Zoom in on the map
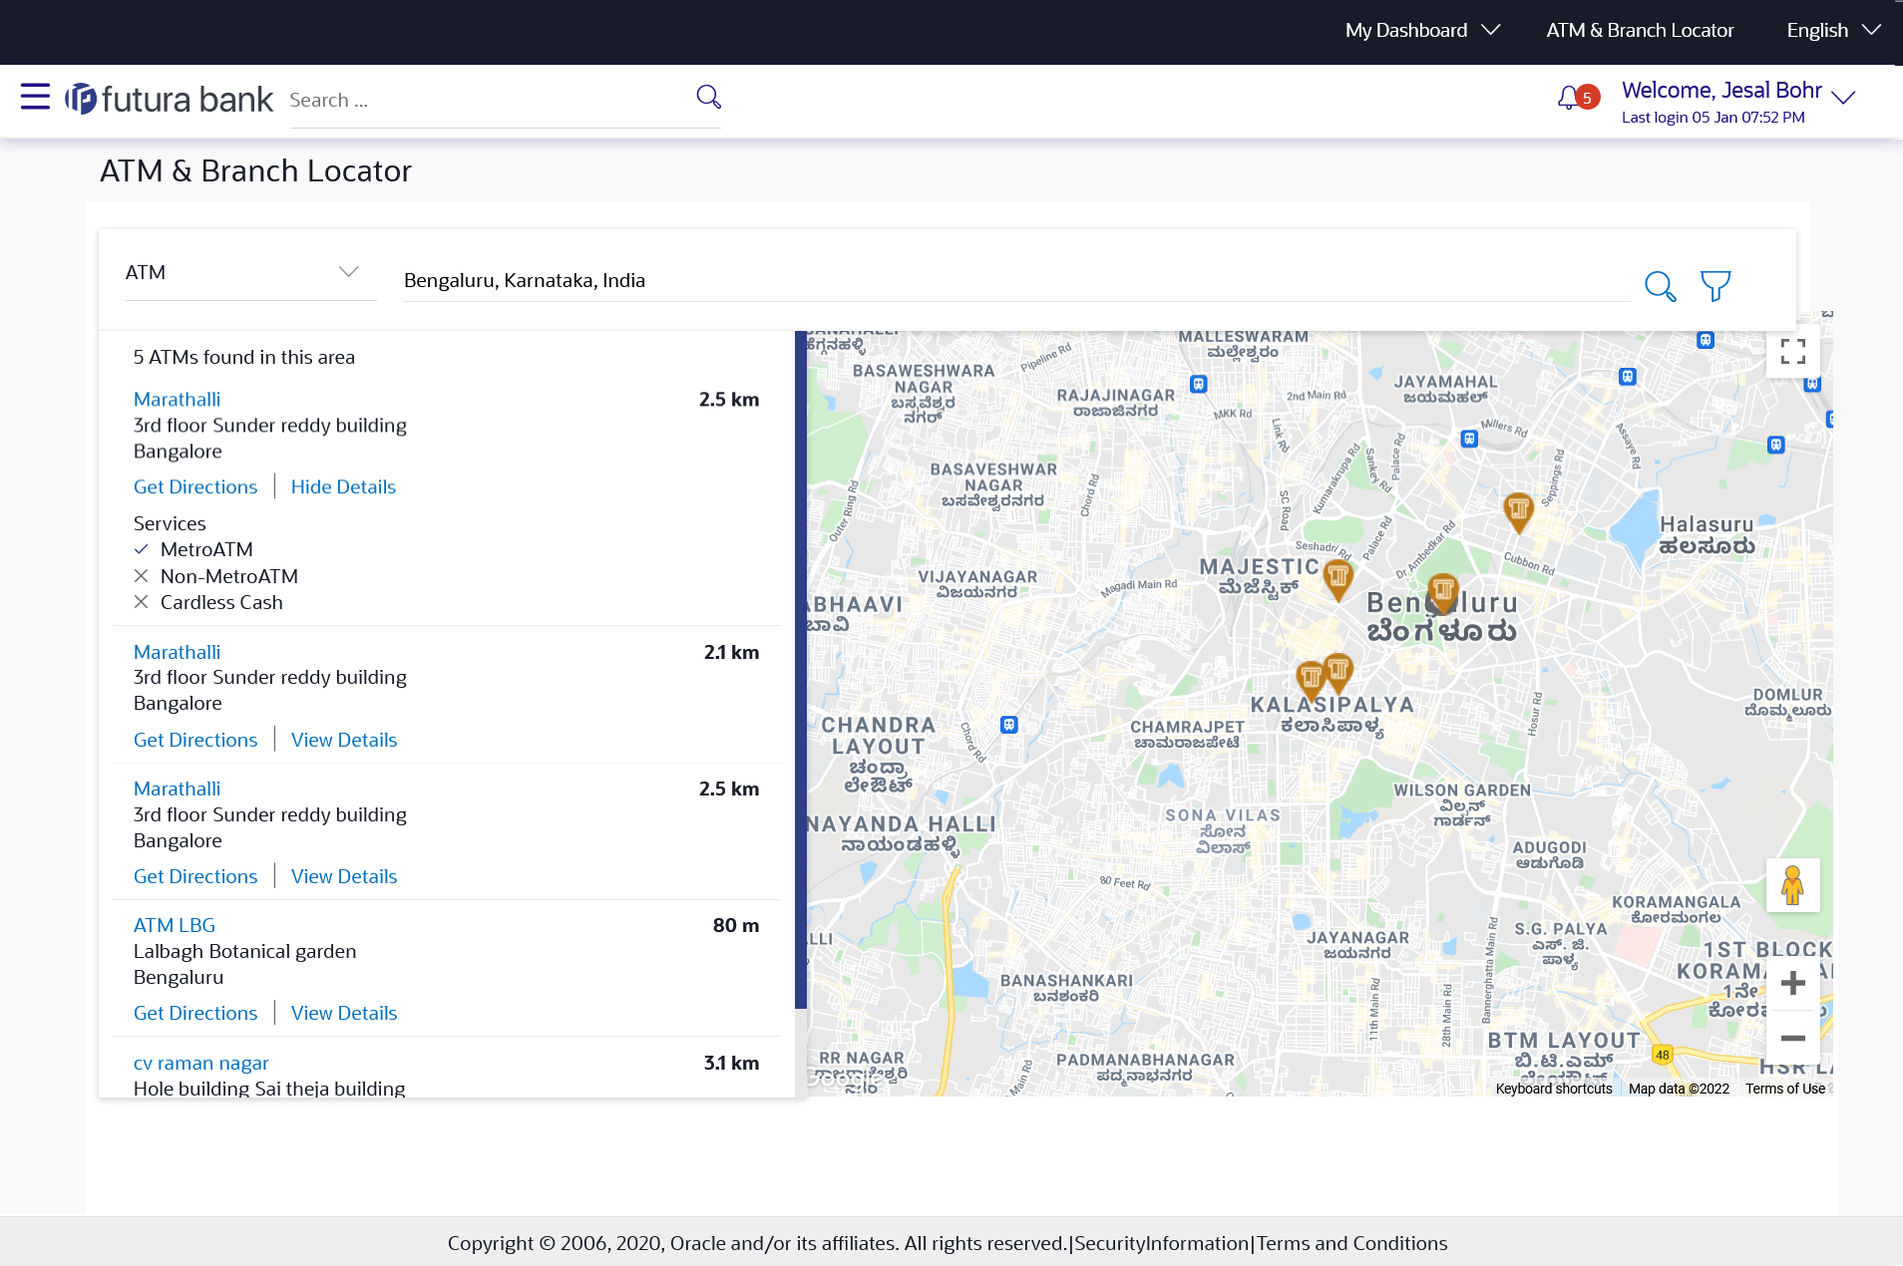1903x1266 pixels. point(1792,984)
